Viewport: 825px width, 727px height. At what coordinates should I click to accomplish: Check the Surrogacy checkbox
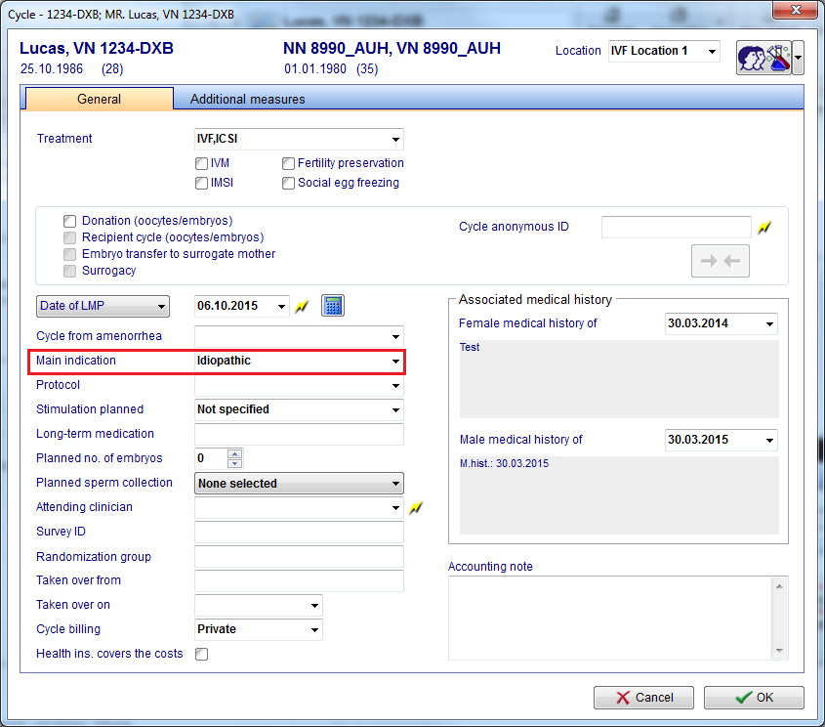[69, 271]
